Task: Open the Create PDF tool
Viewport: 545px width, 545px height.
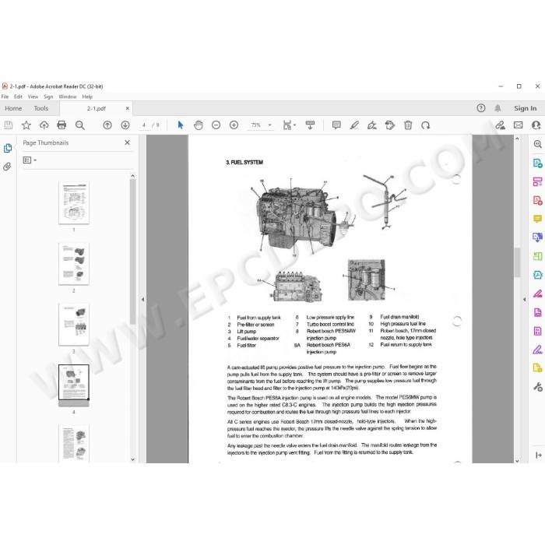Action: coord(537,200)
